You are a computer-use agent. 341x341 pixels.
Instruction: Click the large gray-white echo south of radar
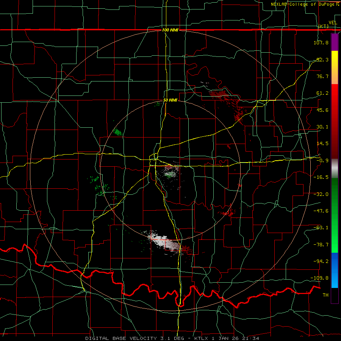[x=164, y=241]
